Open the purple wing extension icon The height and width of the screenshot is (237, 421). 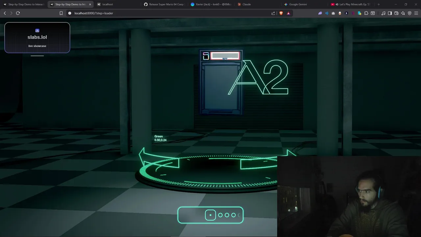pos(320,13)
